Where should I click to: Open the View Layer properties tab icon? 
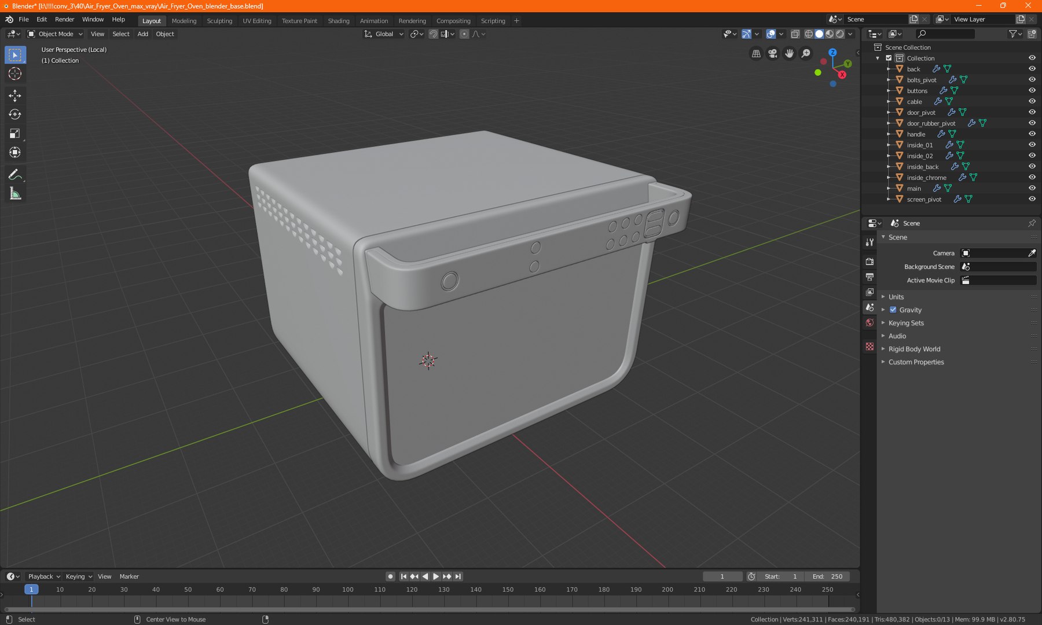coord(869,292)
